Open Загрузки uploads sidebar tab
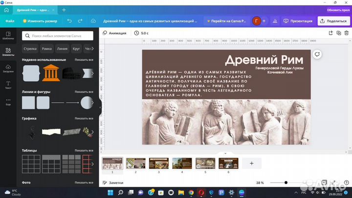 8,68
